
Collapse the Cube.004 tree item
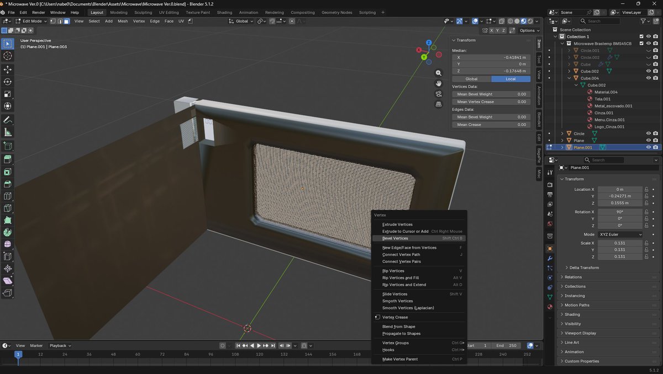coord(570,78)
